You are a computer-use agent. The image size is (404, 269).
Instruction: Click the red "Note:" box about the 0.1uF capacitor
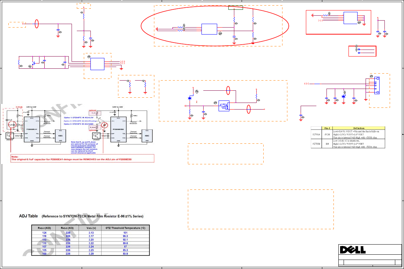click(82, 158)
